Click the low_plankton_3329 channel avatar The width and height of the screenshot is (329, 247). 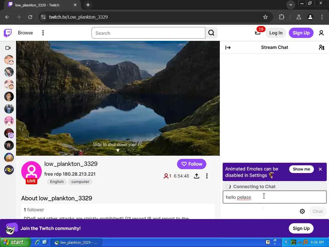31,171
